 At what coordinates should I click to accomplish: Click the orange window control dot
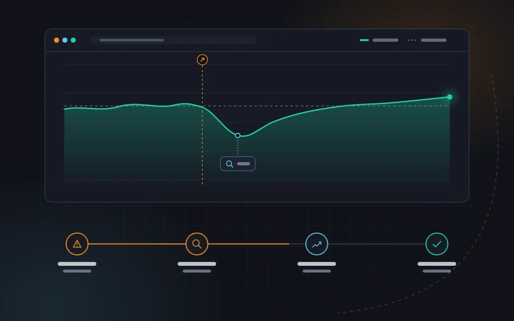(x=56, y=40)
